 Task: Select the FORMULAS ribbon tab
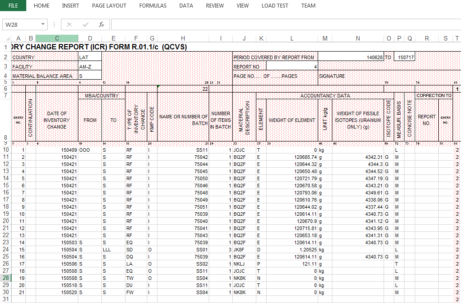click(153, 6)
